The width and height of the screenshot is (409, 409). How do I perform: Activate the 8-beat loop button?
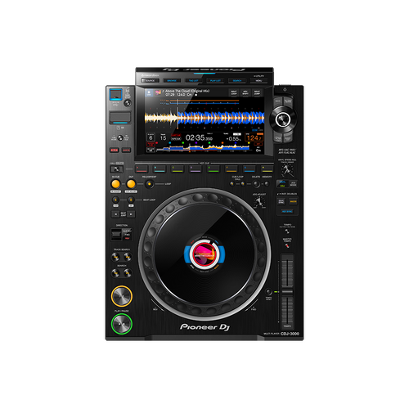[x=131, y=200]
